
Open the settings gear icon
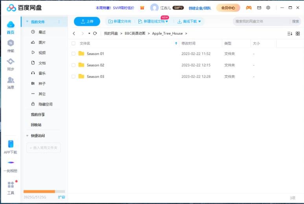268,8
